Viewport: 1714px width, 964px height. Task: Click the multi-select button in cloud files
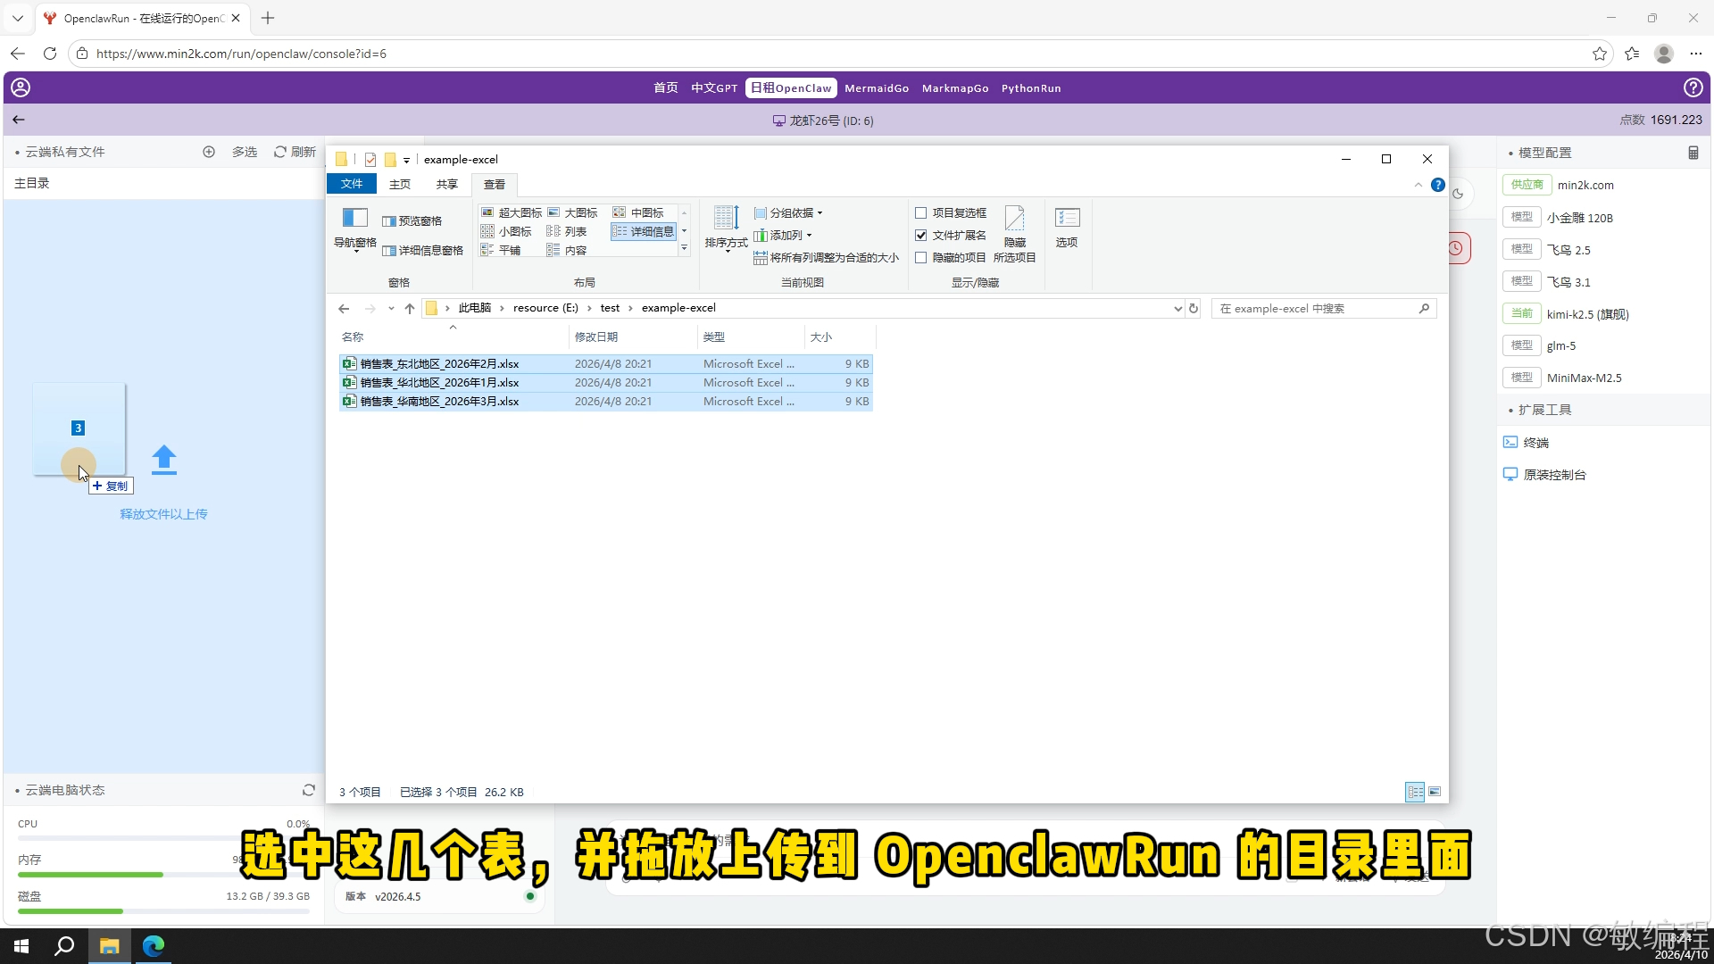point(244,153)
